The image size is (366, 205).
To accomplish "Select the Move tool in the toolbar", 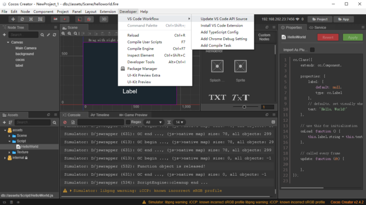I will [13, 19].
